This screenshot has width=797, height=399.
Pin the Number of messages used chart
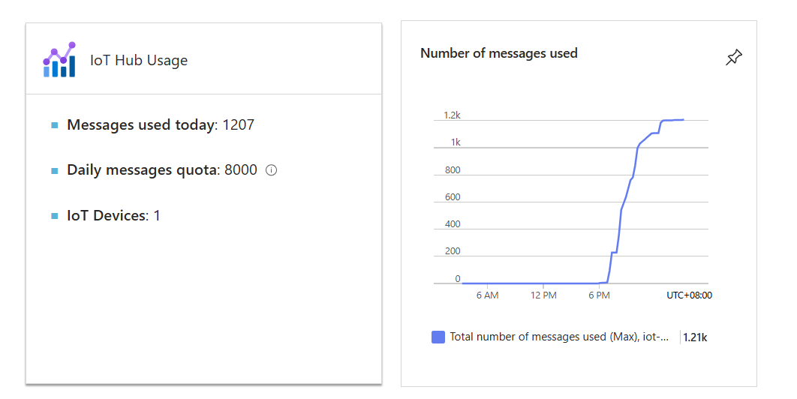[x=734, y=58]
